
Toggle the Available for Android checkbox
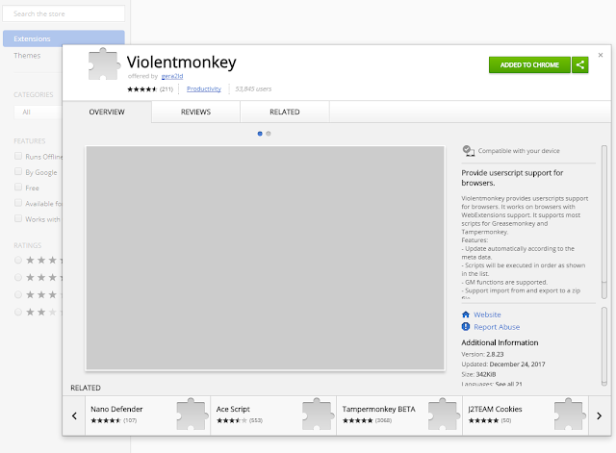pyautogui.click(x=18, y=203)
